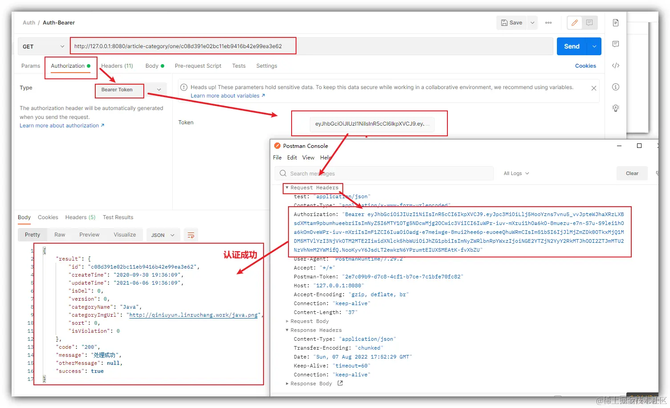This screenshot has width=670, height=408.
Task: Switch to the Headers (11) tab
Action: pyautogui.click(x=117, y=66)
